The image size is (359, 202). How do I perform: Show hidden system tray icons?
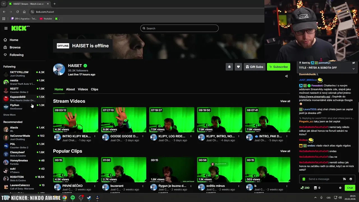click(x=315, y=198)
